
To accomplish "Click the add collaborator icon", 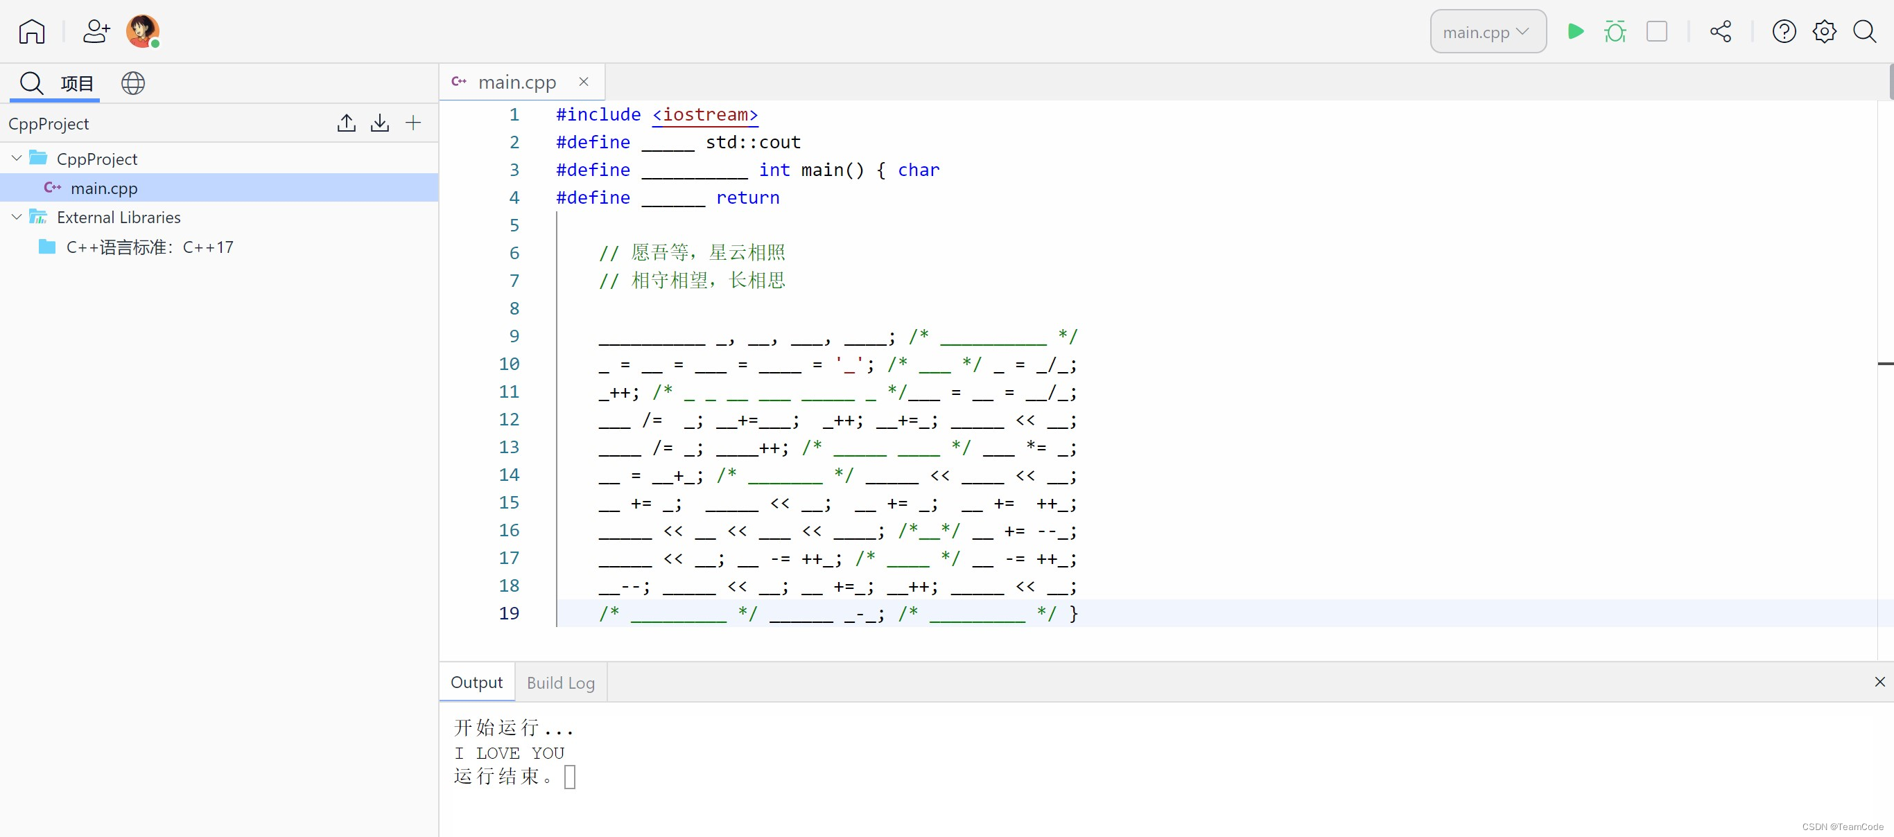I will point(96,32).
